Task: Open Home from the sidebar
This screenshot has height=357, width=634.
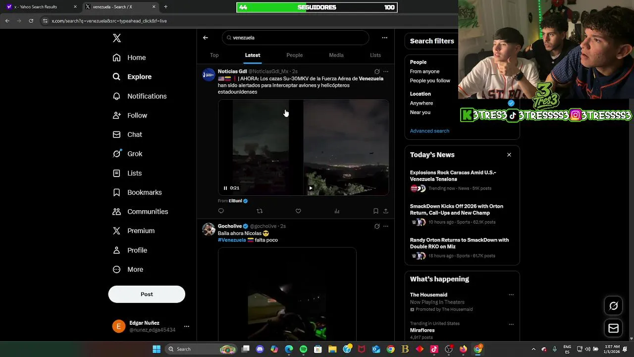Action: pos(129,58)
